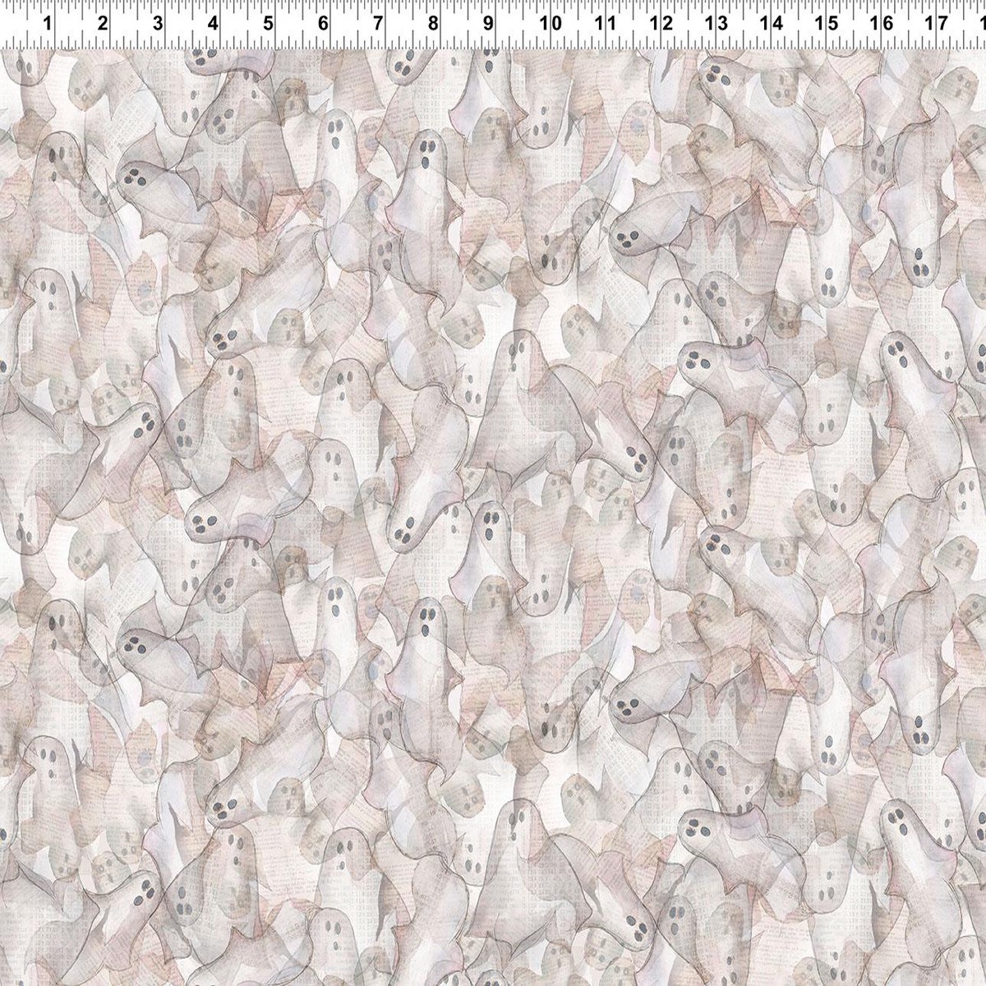Click the ruler number 3
Image resolution: width=986 pixels, height=986 pixels.
tap(158, 25)
